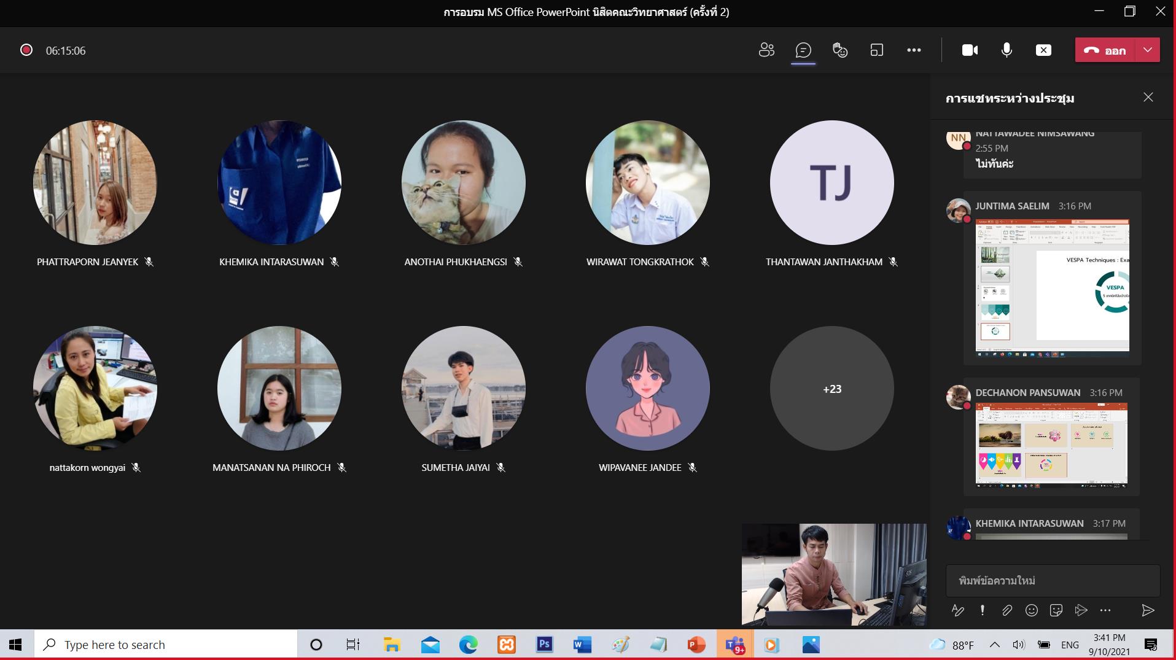Image resolution: width=1176 pixels, height=660 pixels.
Task: Open the sticker picker
Action: [1056, 610]
